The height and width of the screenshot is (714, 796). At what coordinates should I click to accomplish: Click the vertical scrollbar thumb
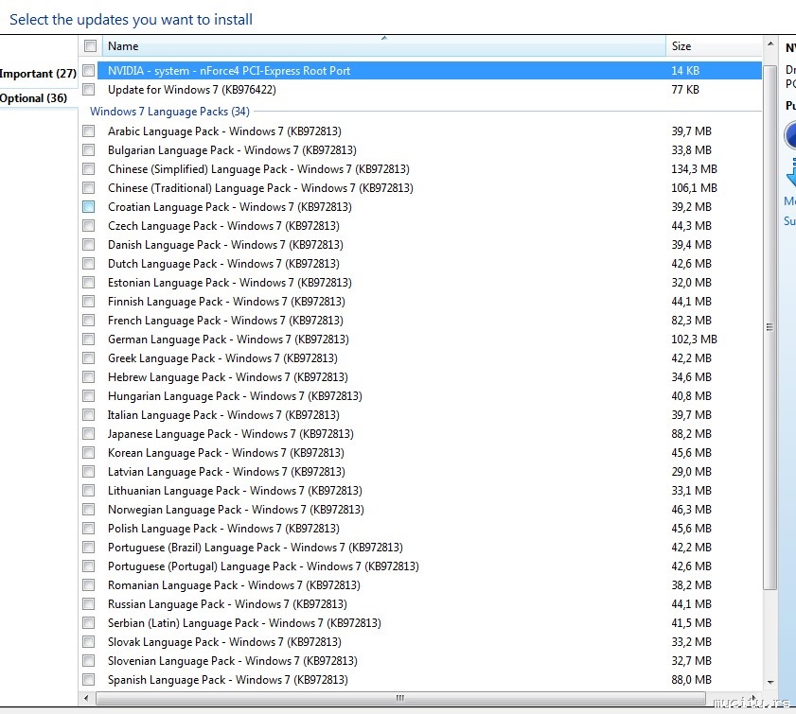pos(770,327)
